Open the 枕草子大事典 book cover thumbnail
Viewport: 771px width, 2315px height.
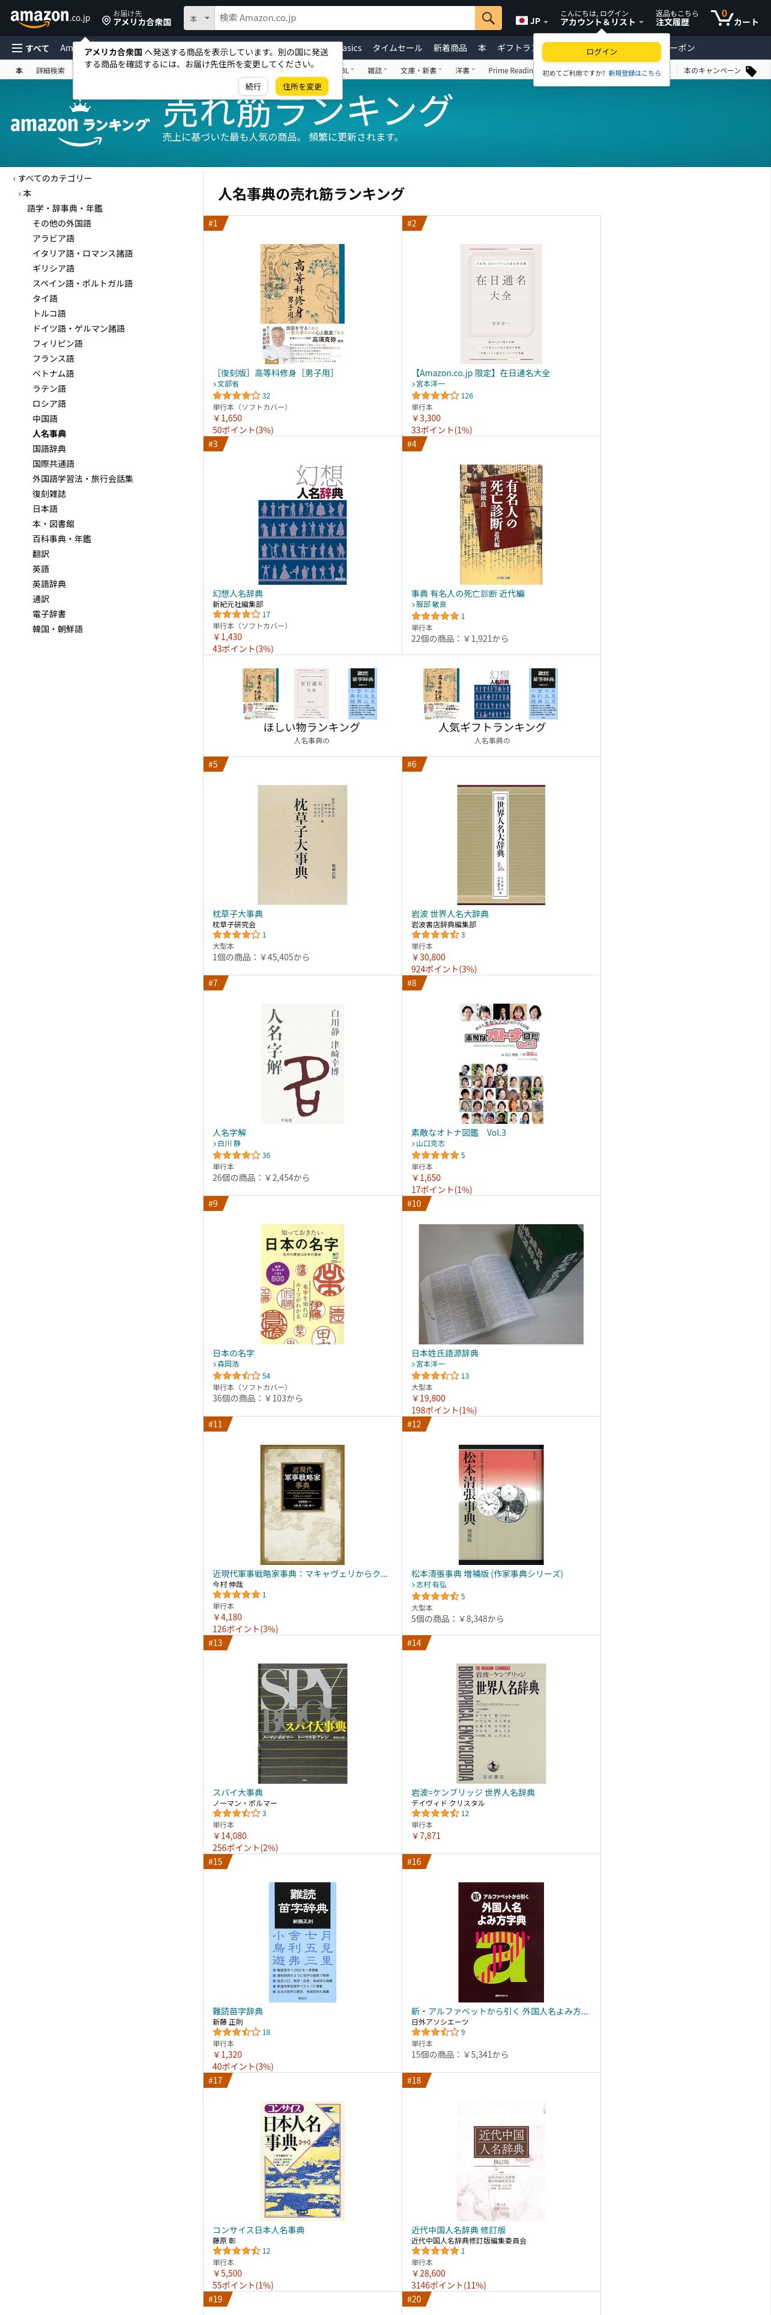click(301, 845)
